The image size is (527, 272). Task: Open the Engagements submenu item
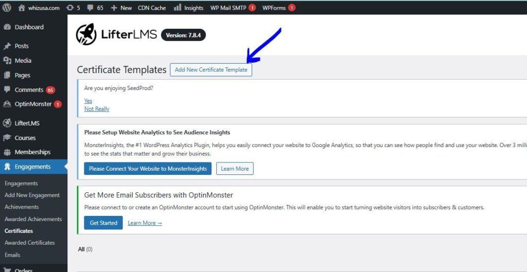pyautogui.click(x=21, y=184)
